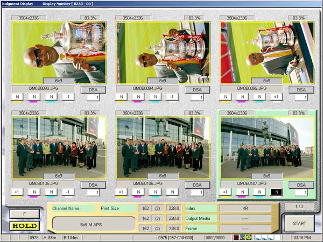Select density -1 field of QM0B0093.JPG
The width and height of the screenshot is (323, 242).
[x=68, y=97]
